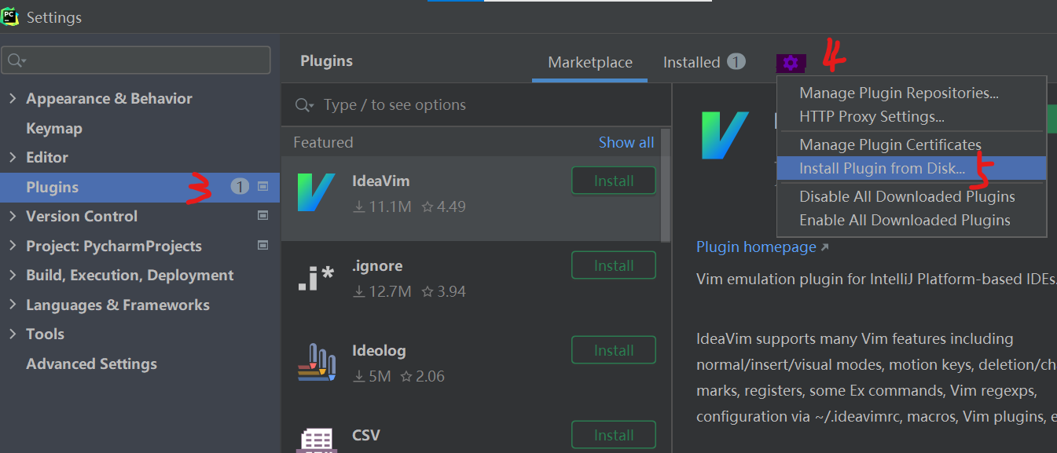Select Advanced Settings in settings tree
This screenshot has height=453, width=1057.
pos(91,363)
